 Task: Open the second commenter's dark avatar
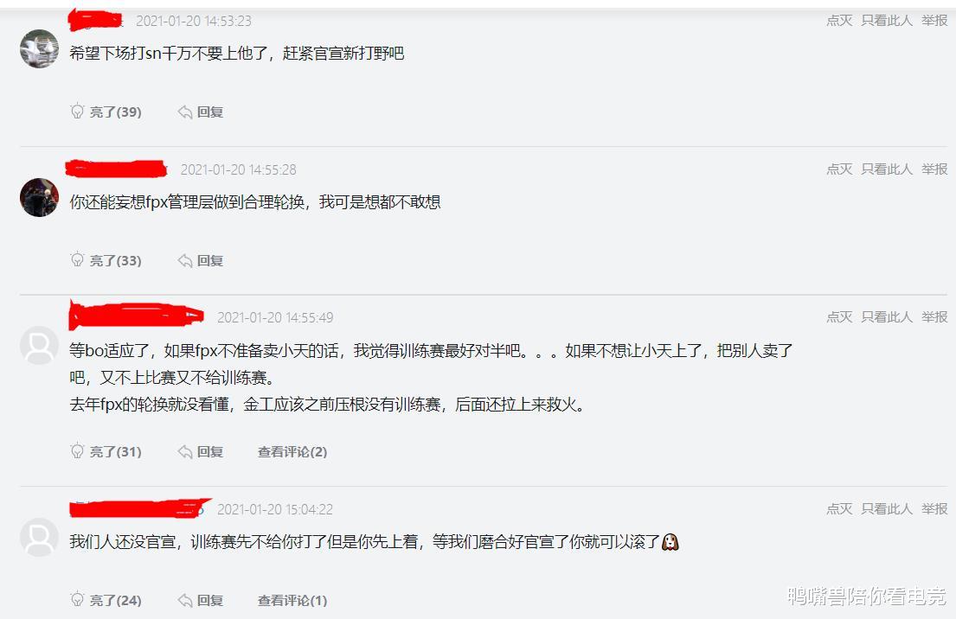[40, 197]
